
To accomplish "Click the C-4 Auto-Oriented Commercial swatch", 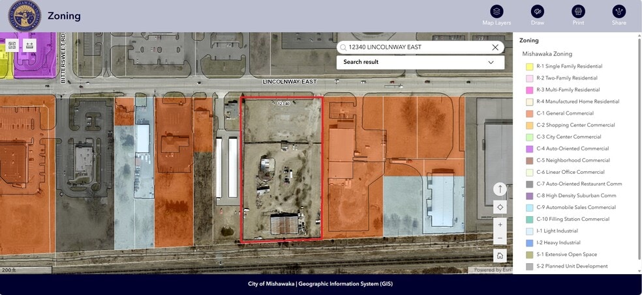I will pyautogui.click(x=530, y=148).
